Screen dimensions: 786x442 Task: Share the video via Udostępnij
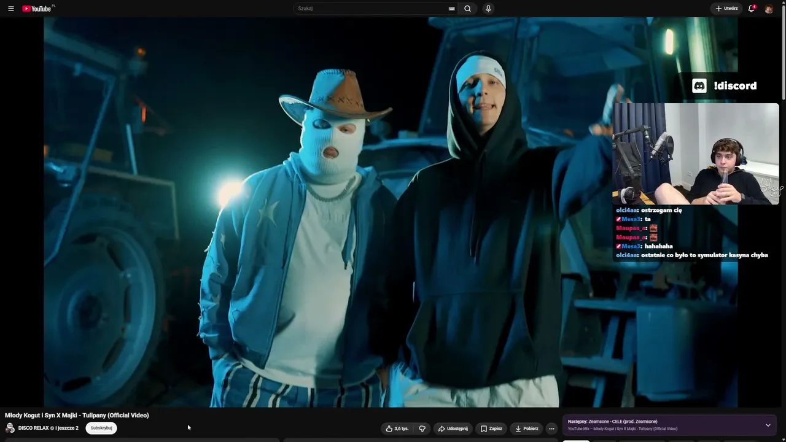(453, 428)
